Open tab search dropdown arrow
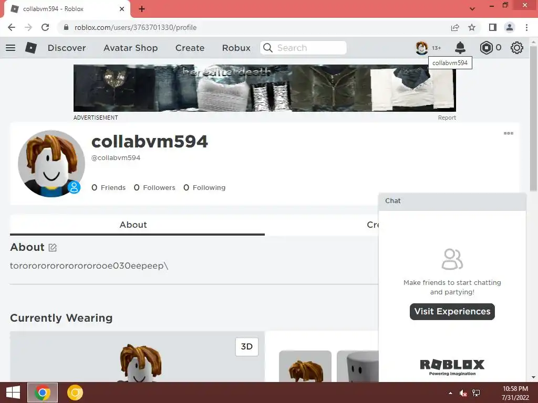 click(472, 9)
